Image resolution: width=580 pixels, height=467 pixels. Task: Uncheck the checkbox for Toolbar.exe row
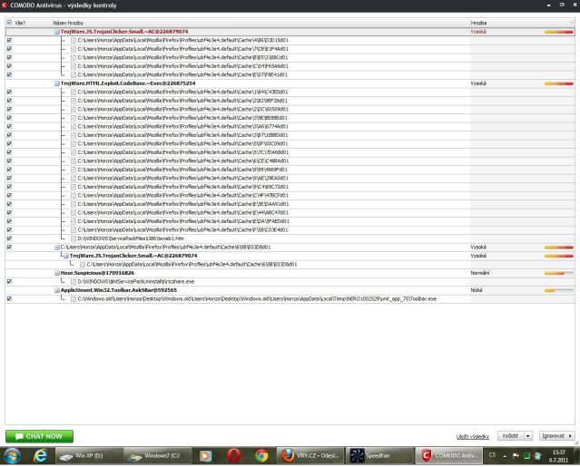(9, 299)
